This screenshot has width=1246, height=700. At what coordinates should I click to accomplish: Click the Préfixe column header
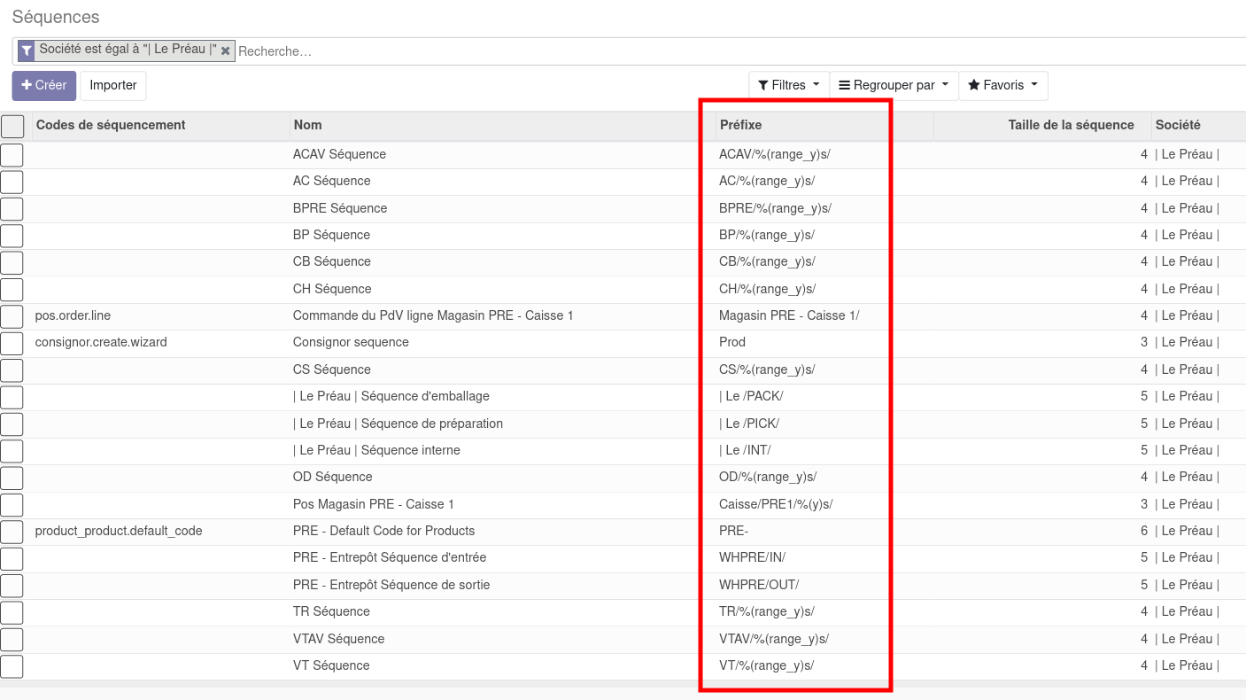click(x=740, y=126)
